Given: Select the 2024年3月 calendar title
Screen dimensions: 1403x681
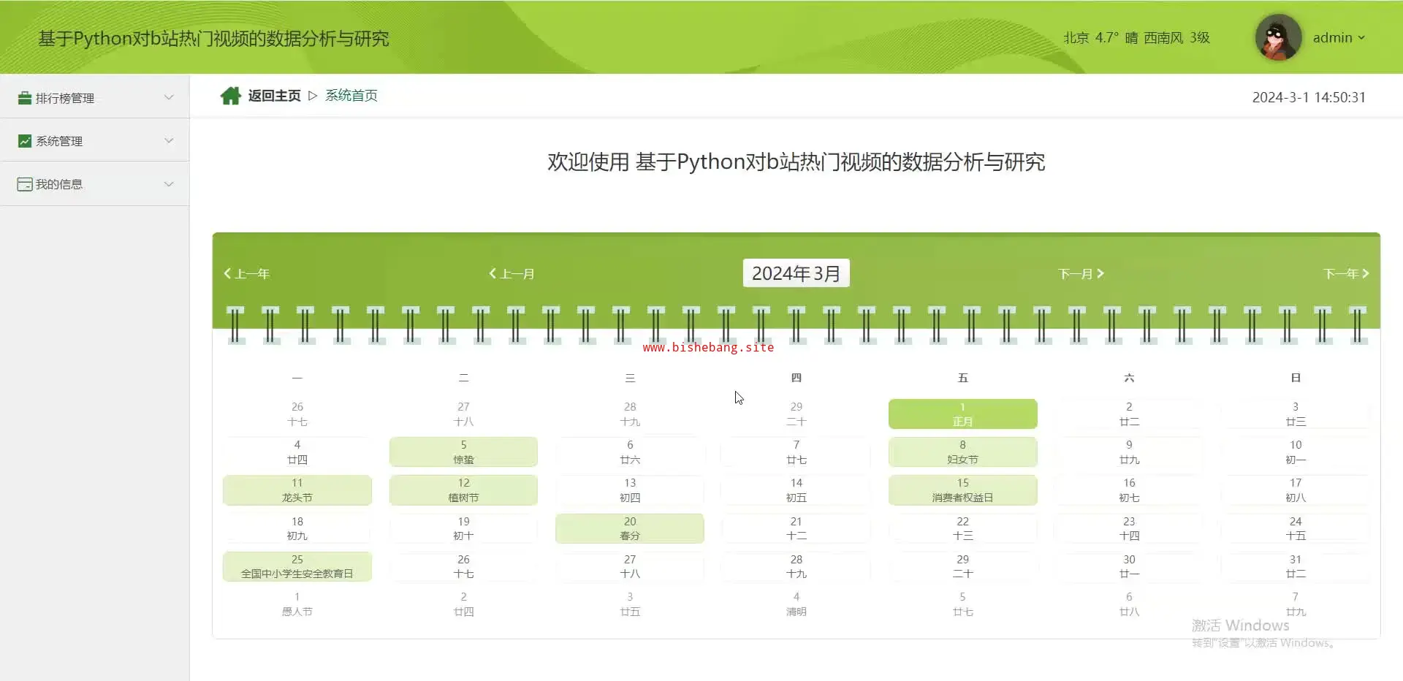Looking at the screenshot, I should tap(796, 273).
